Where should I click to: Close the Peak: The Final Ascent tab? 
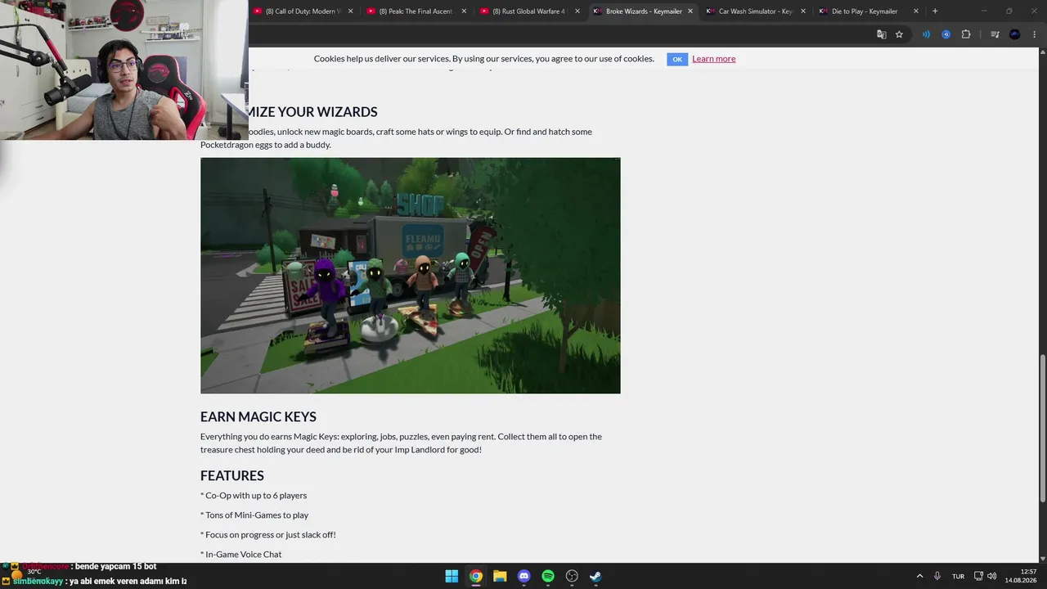pos(464,11)
